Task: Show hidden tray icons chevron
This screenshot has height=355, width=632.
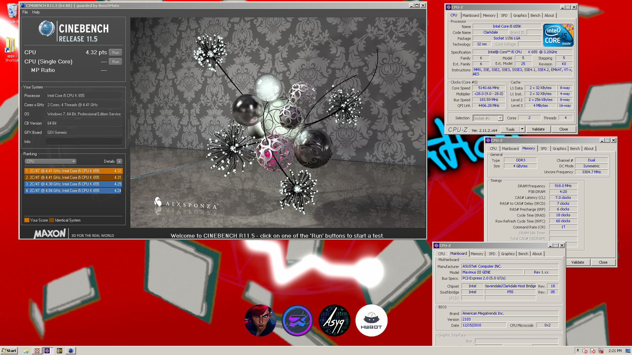Action: pyautogui.click(x=578, y=351)
